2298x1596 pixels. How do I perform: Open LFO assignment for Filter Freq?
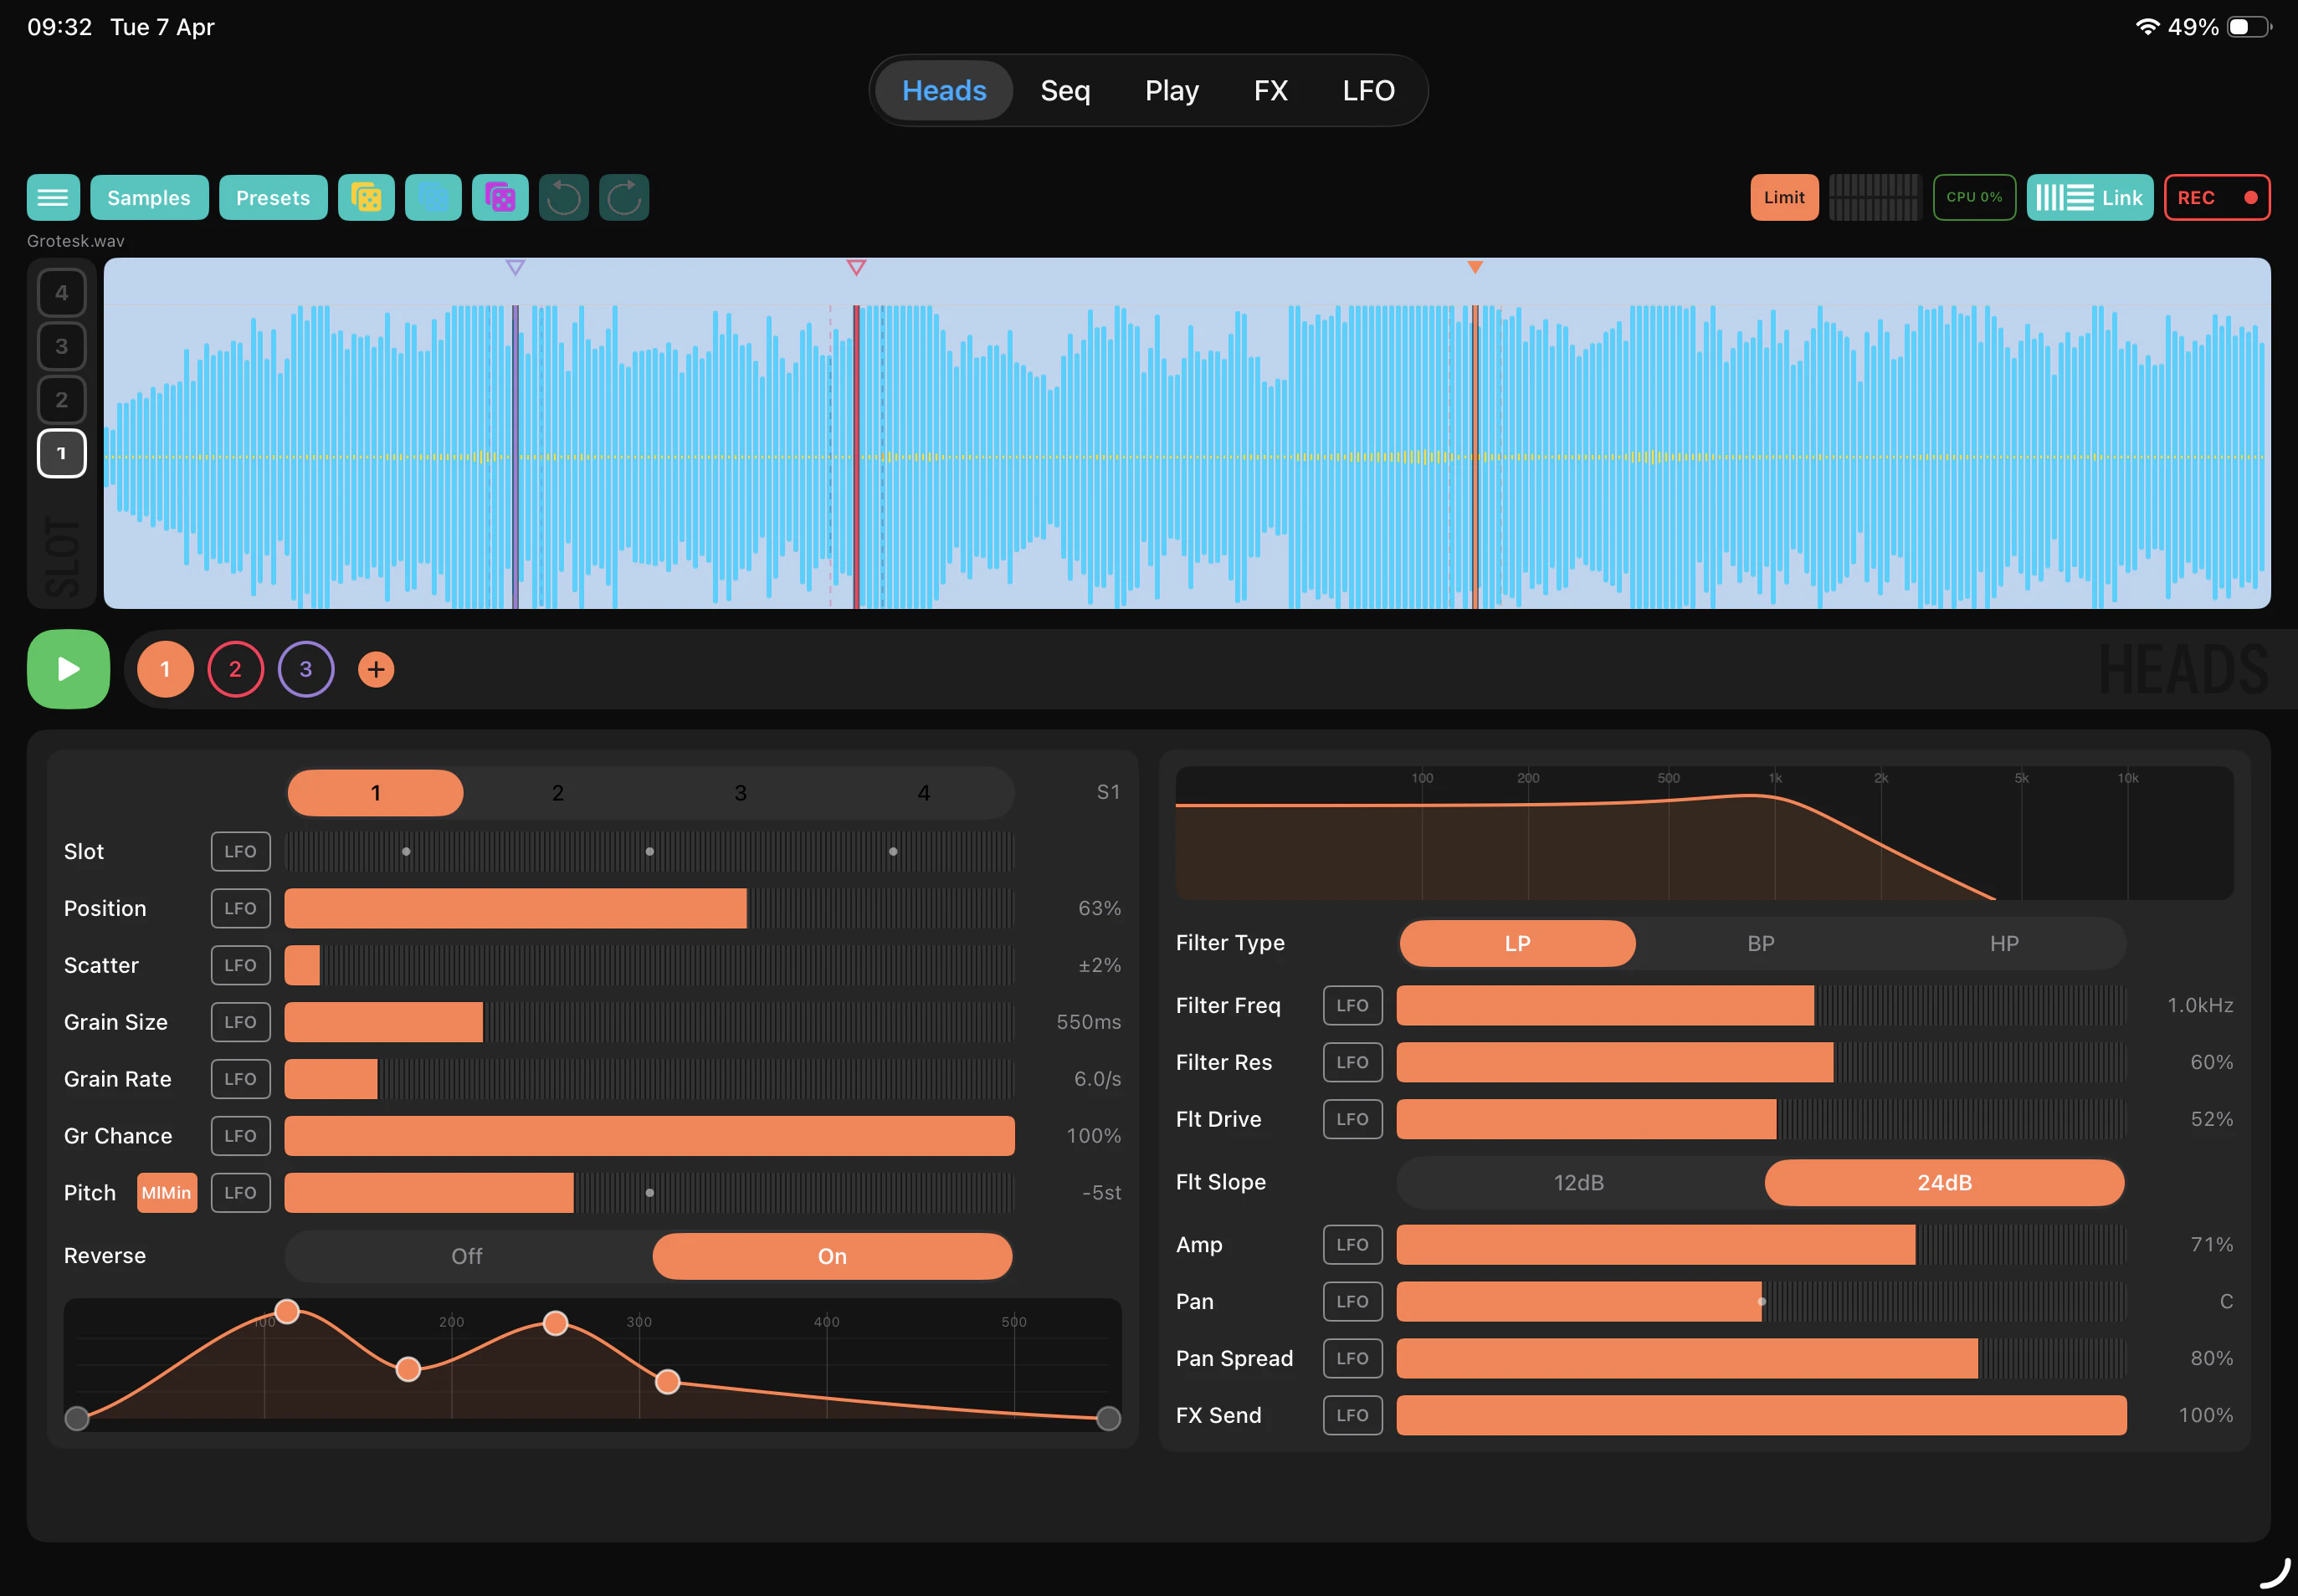tap(1352, 1005)
